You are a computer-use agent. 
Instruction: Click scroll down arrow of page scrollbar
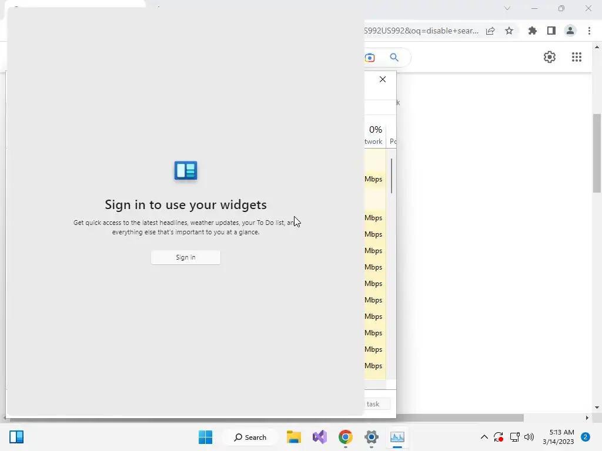pyautogui.click(x=597, y=408)
